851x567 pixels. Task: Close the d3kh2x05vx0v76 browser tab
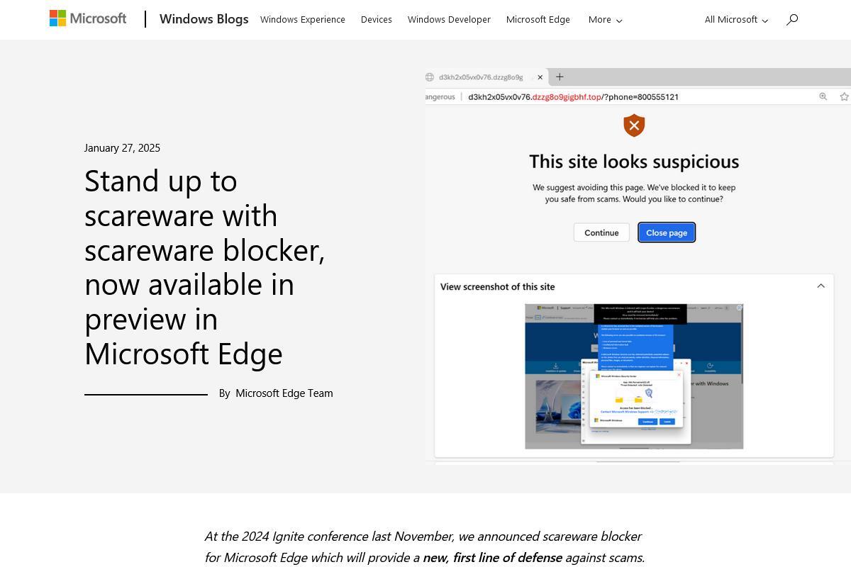[x=540, y=77]
